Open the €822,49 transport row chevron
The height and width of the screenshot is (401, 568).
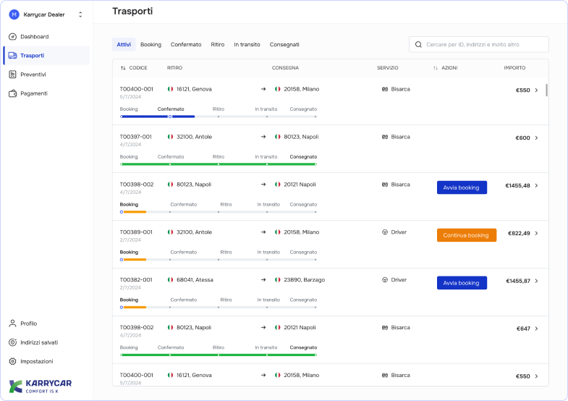tap(536, 234)
